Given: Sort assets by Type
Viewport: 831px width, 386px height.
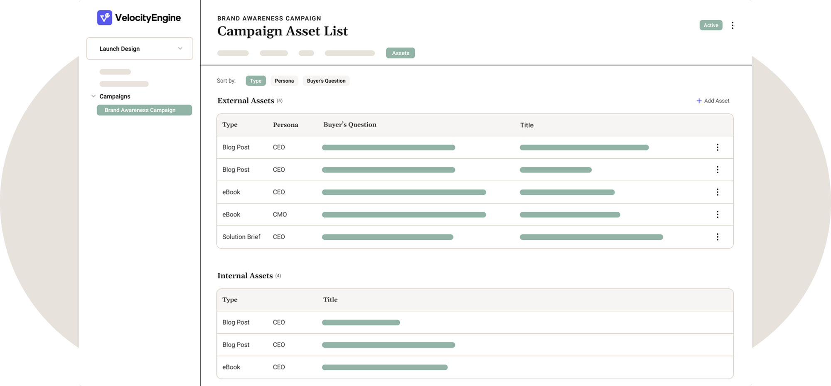Looking at the screenshot, I should pyautogui.click(x=256, y=81).
